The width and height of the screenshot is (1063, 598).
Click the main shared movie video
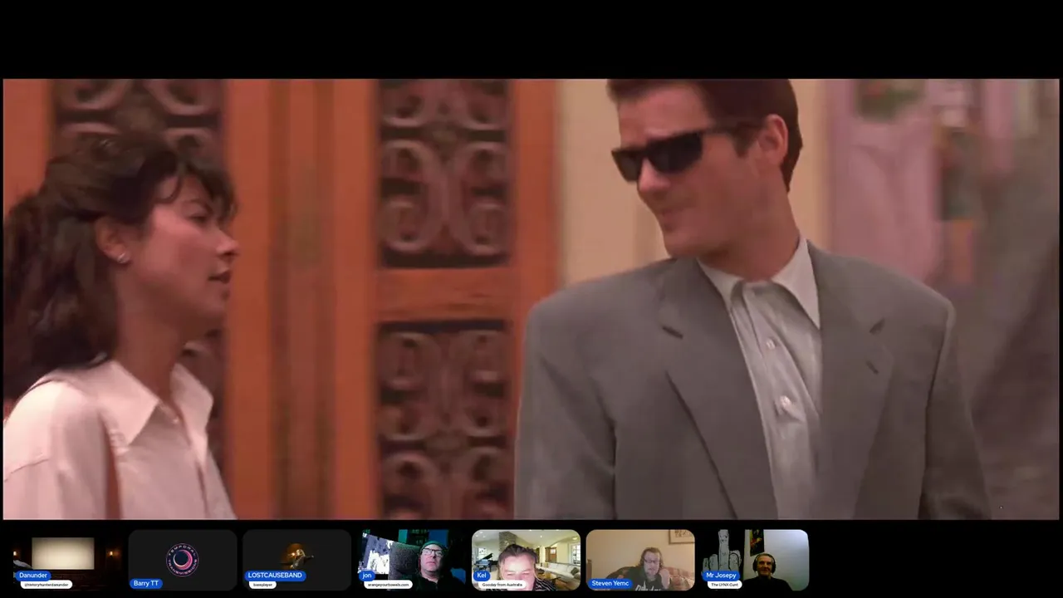coord(531,299)
